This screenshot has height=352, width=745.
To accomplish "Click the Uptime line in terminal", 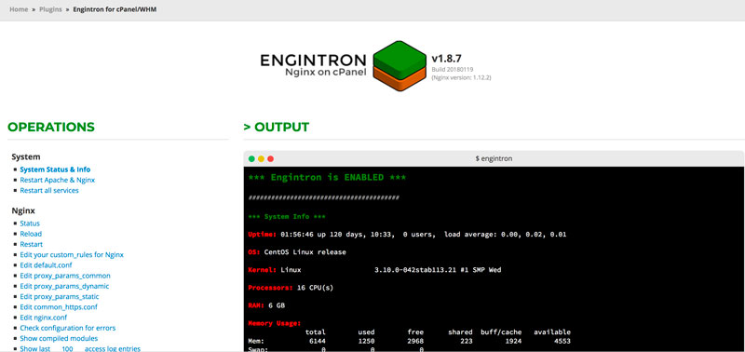I will point(407,235).
